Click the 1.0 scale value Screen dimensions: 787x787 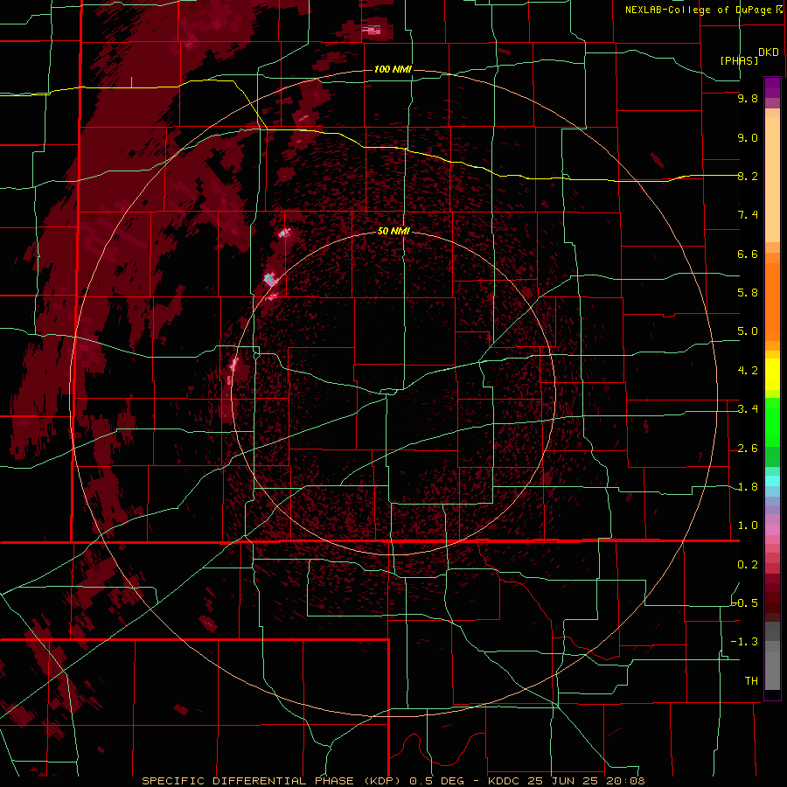748,526
